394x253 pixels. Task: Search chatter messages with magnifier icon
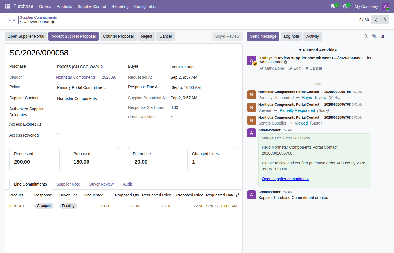[366, 36]
